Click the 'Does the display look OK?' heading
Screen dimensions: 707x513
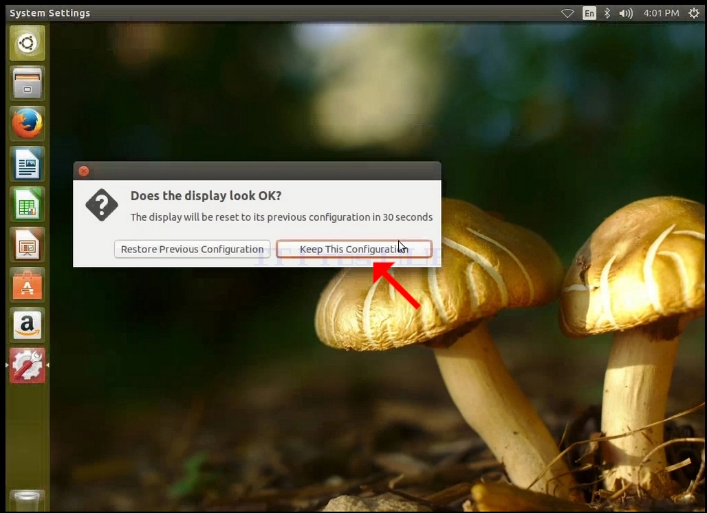click(x=206, y=196)
